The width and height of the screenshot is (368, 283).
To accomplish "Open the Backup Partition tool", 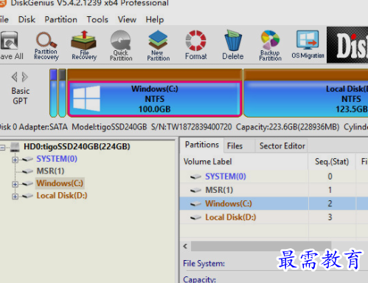I will point(270,46).
